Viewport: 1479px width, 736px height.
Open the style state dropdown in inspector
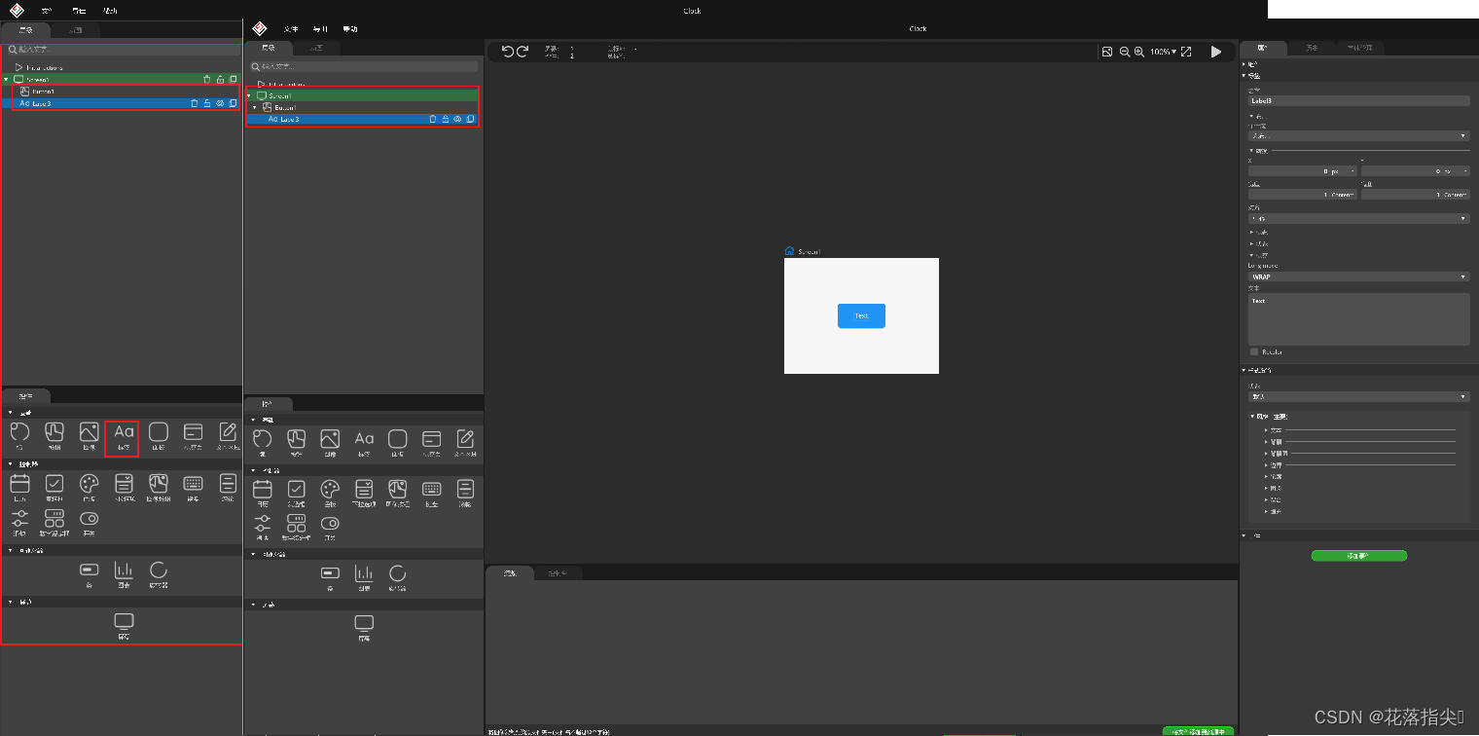coord(1358,396)
